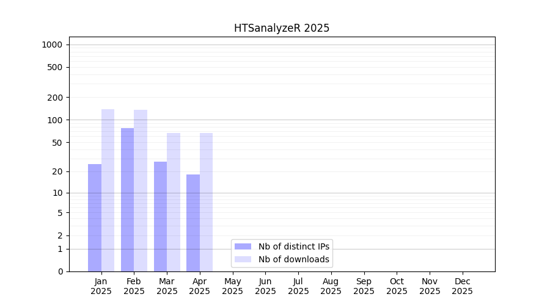Image resolution: width=550 pixels, height=305 pixels.
Task: Select the 100 y-axis tick label
Action: point(55,120)
